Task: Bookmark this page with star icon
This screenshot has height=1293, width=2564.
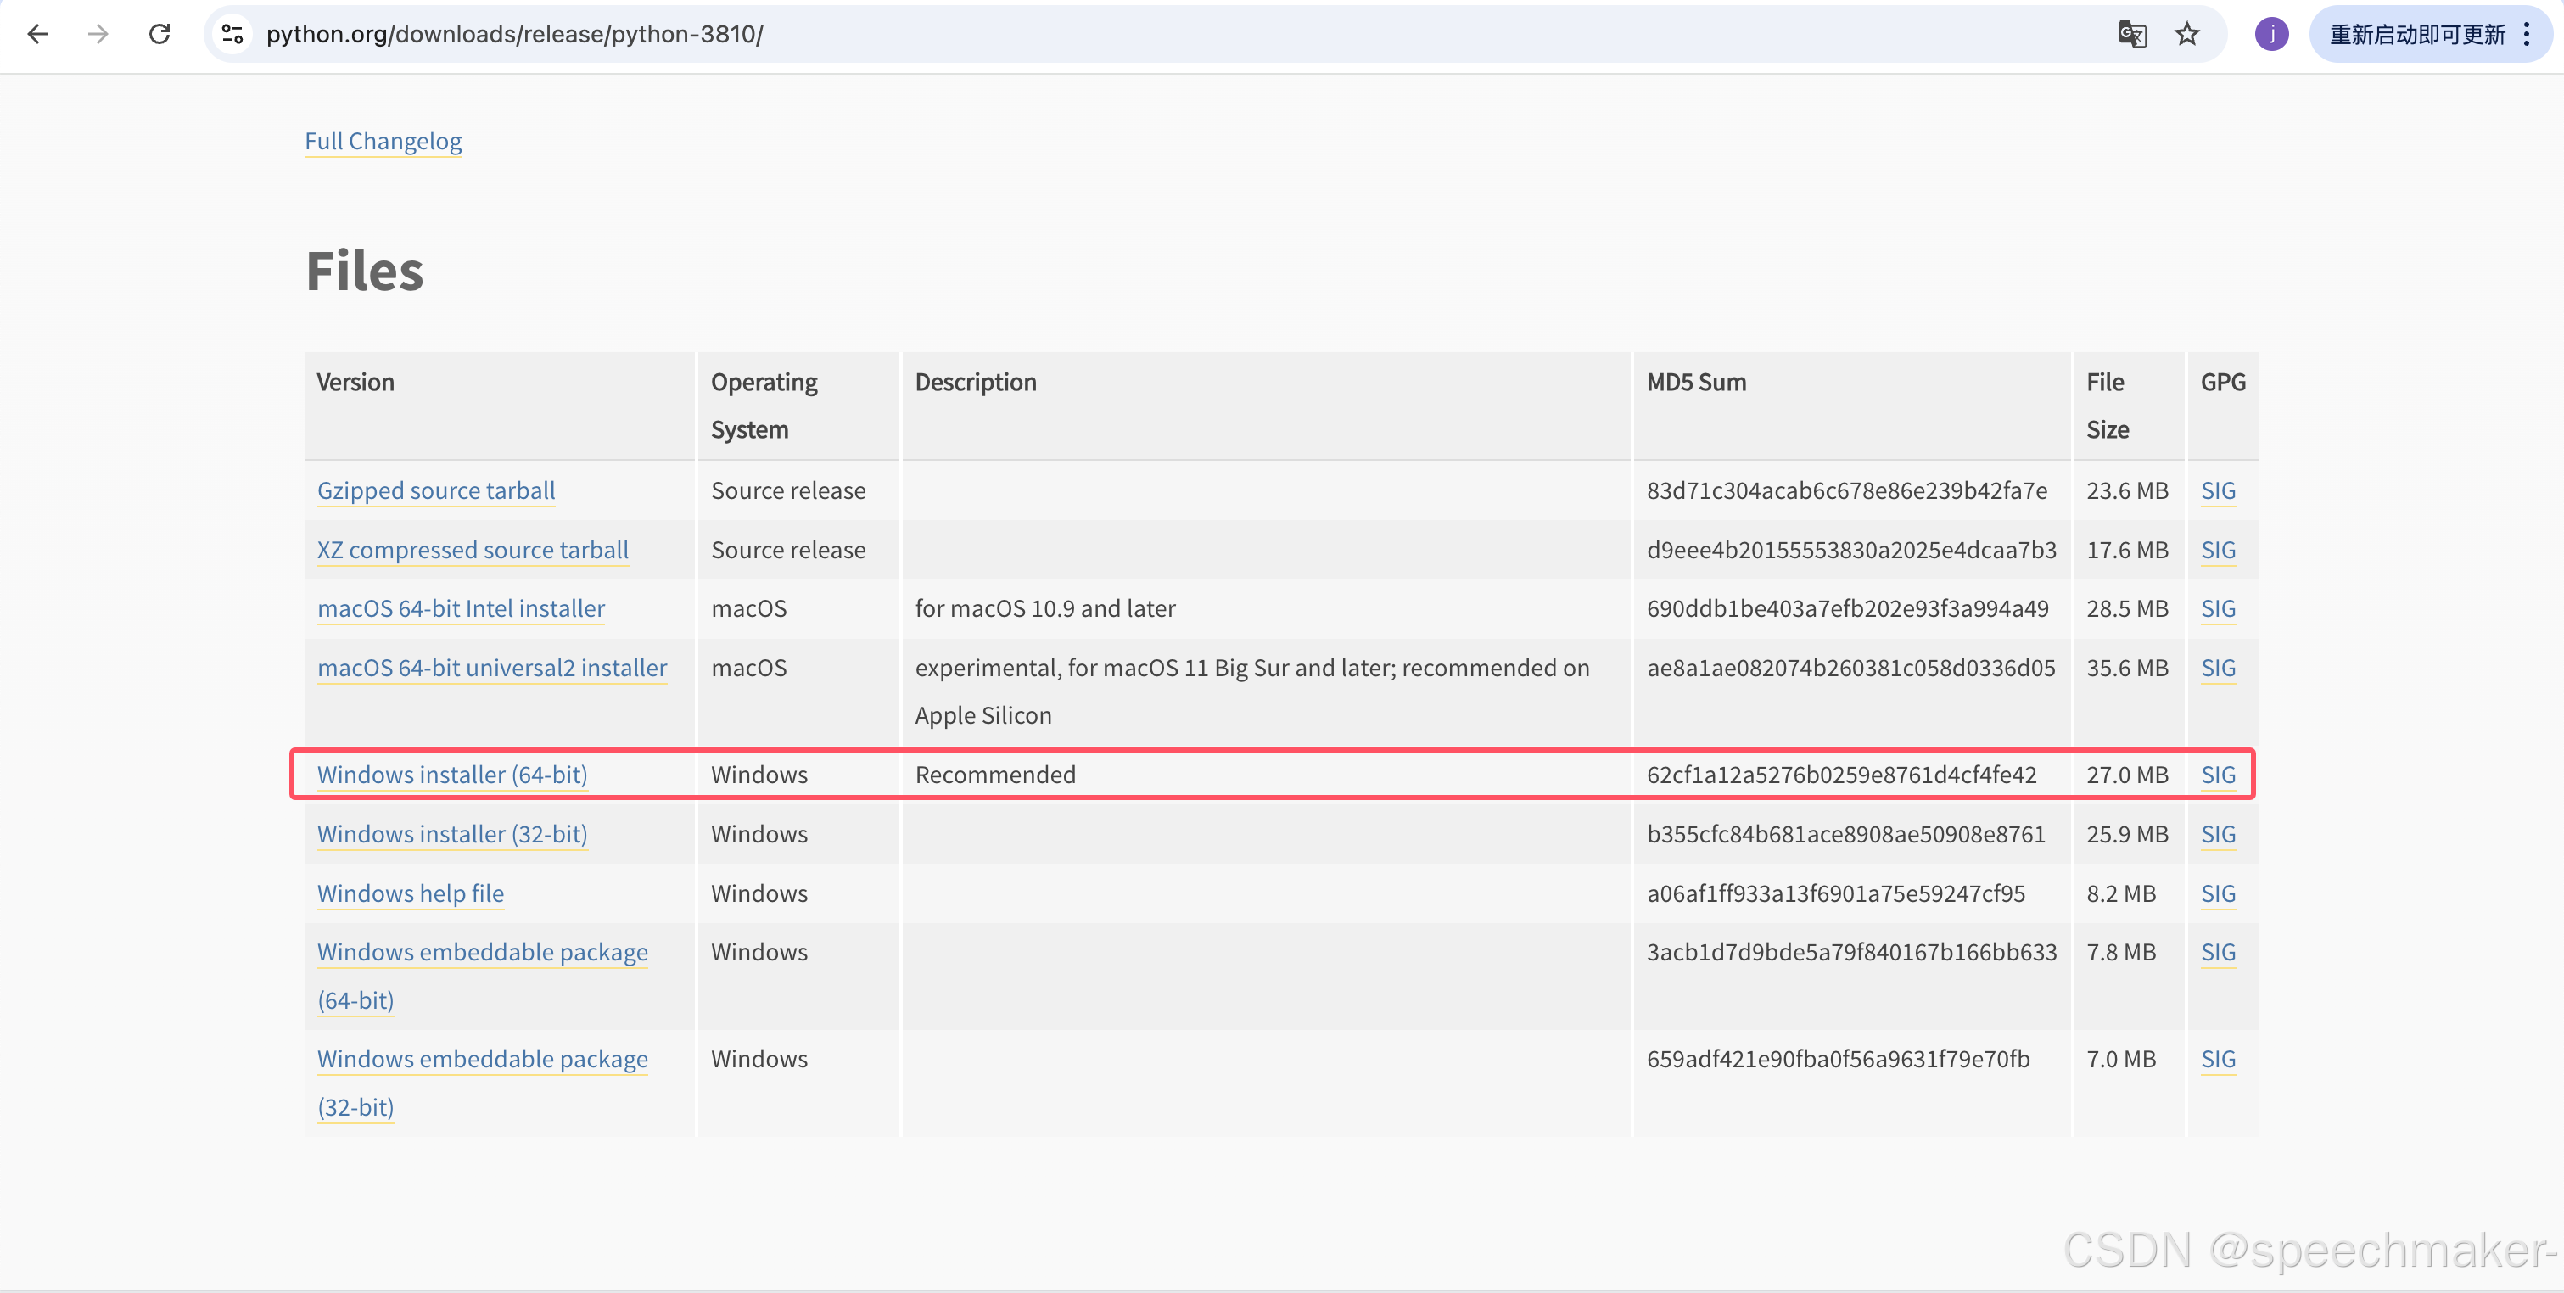Action: point(2186,34)
